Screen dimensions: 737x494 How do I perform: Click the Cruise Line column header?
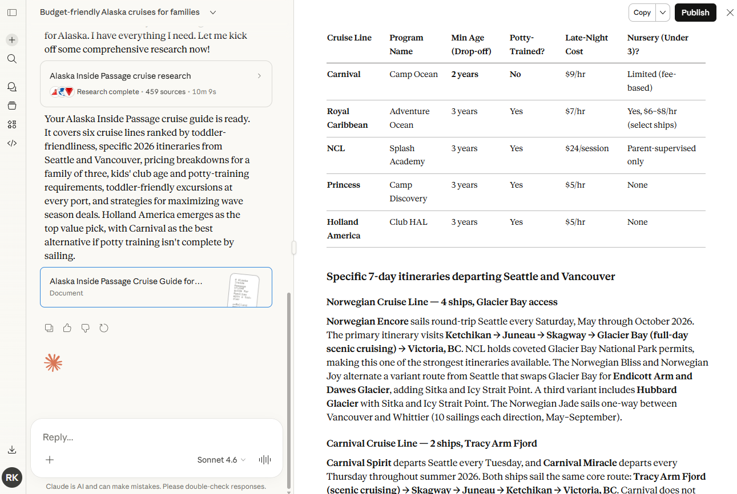click(x=349, y=38)
